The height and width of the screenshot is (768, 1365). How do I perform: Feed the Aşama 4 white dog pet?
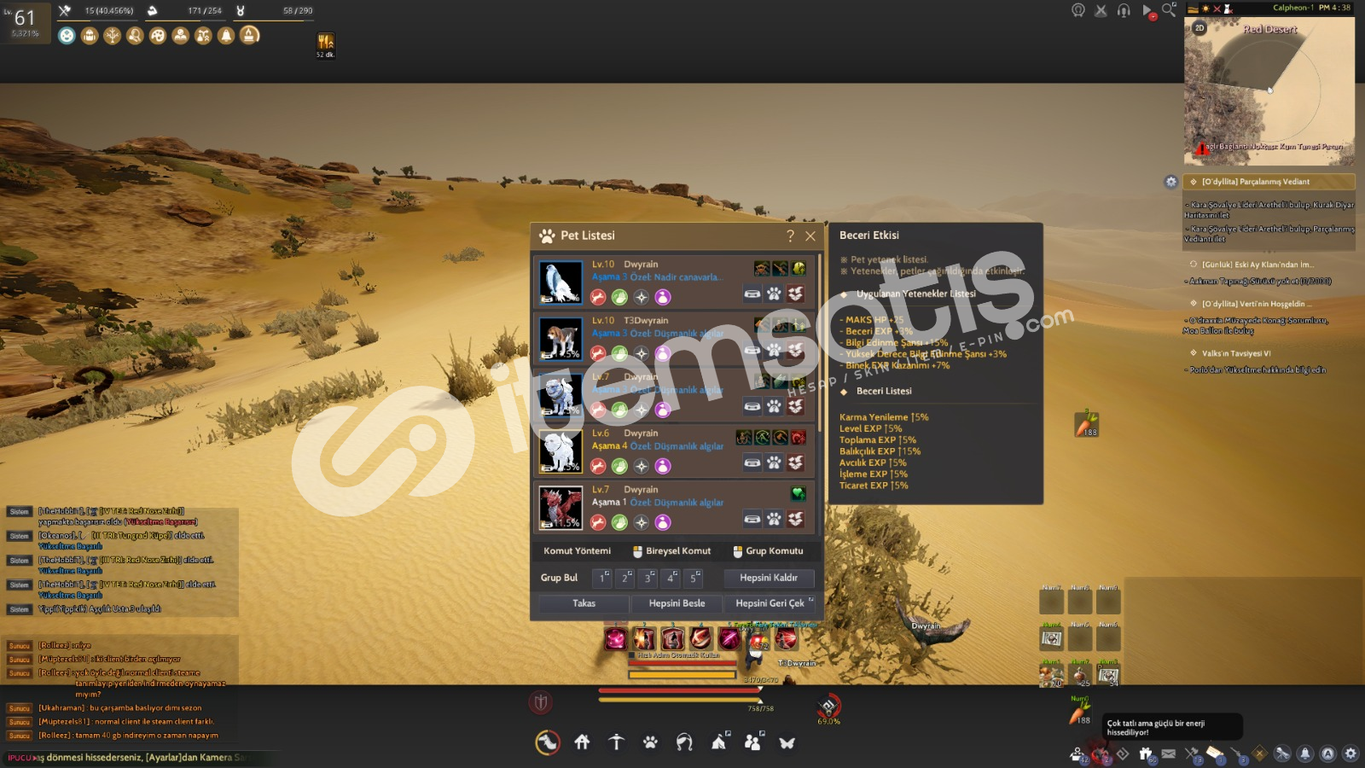click(752, 463)
